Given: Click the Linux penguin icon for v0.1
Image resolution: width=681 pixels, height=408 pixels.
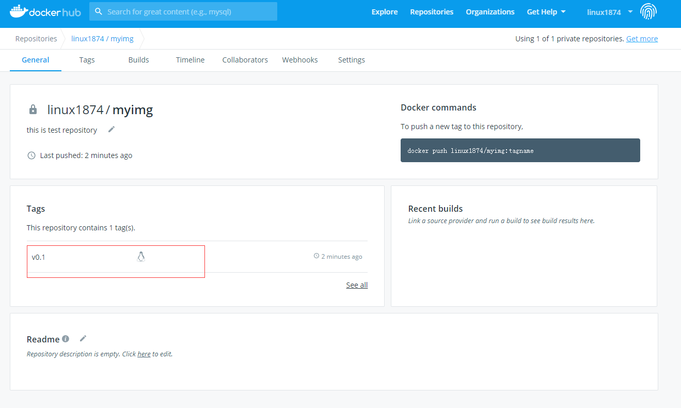Looking at the screenshot, I should point(141,257).
